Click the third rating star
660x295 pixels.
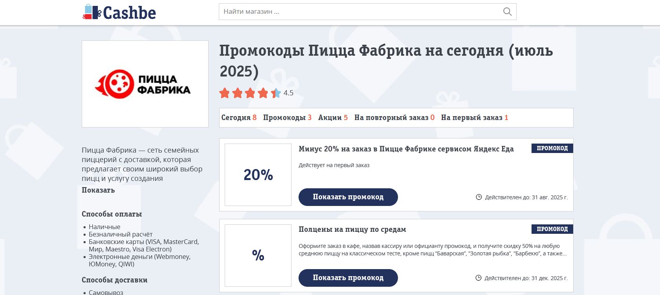click(250, 93)
